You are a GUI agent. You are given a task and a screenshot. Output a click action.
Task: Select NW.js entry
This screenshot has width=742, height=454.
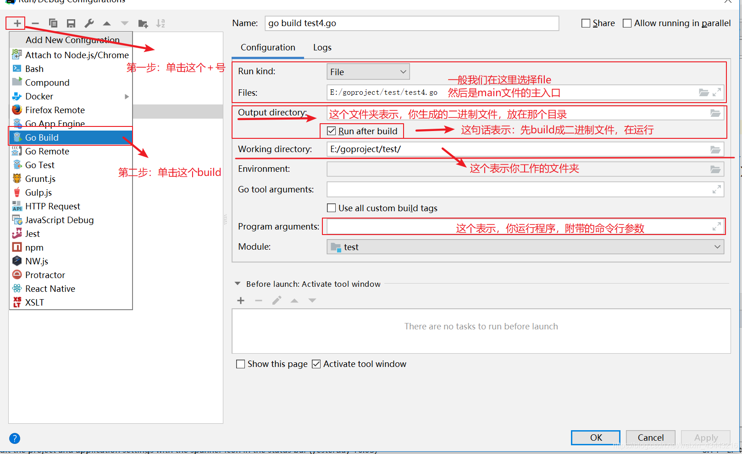click(x=71, y=261)
